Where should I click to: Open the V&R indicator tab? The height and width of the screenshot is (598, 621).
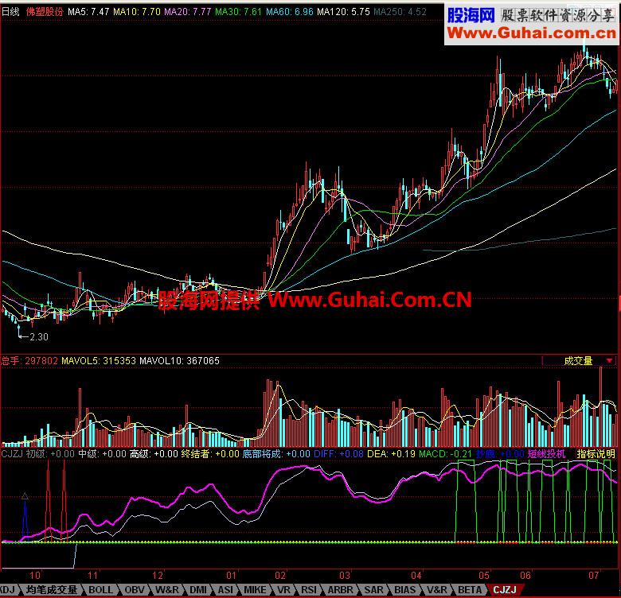pyautogui.click(x=437, y=590)
